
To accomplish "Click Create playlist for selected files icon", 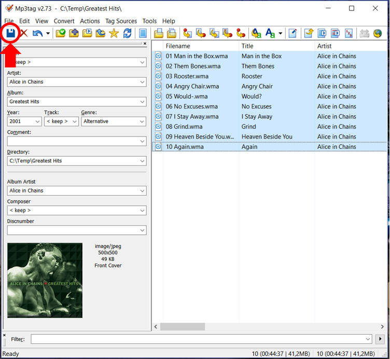I will pos(335,33).
